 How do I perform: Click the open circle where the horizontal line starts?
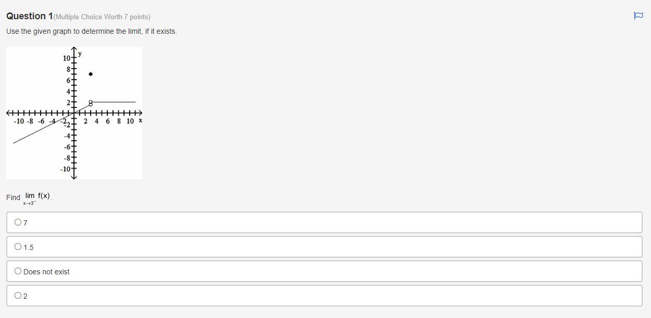coord(91,102)
